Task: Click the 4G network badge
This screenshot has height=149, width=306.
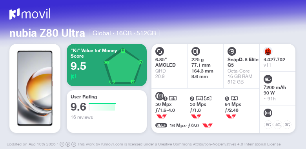Action: click(x=278, y=125)
